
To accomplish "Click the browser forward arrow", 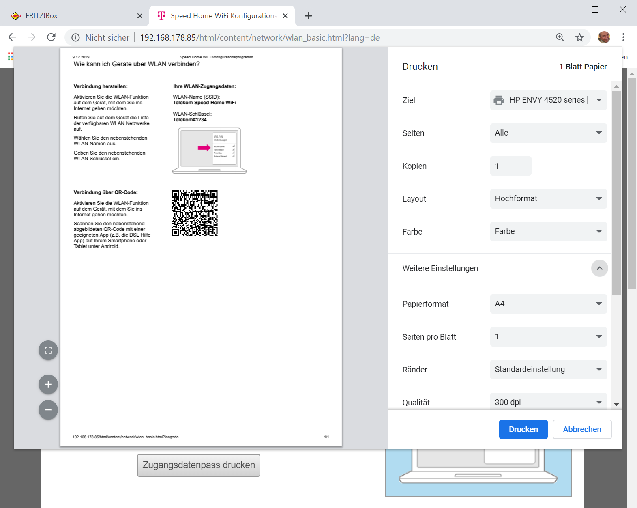I will pos(32,37).
